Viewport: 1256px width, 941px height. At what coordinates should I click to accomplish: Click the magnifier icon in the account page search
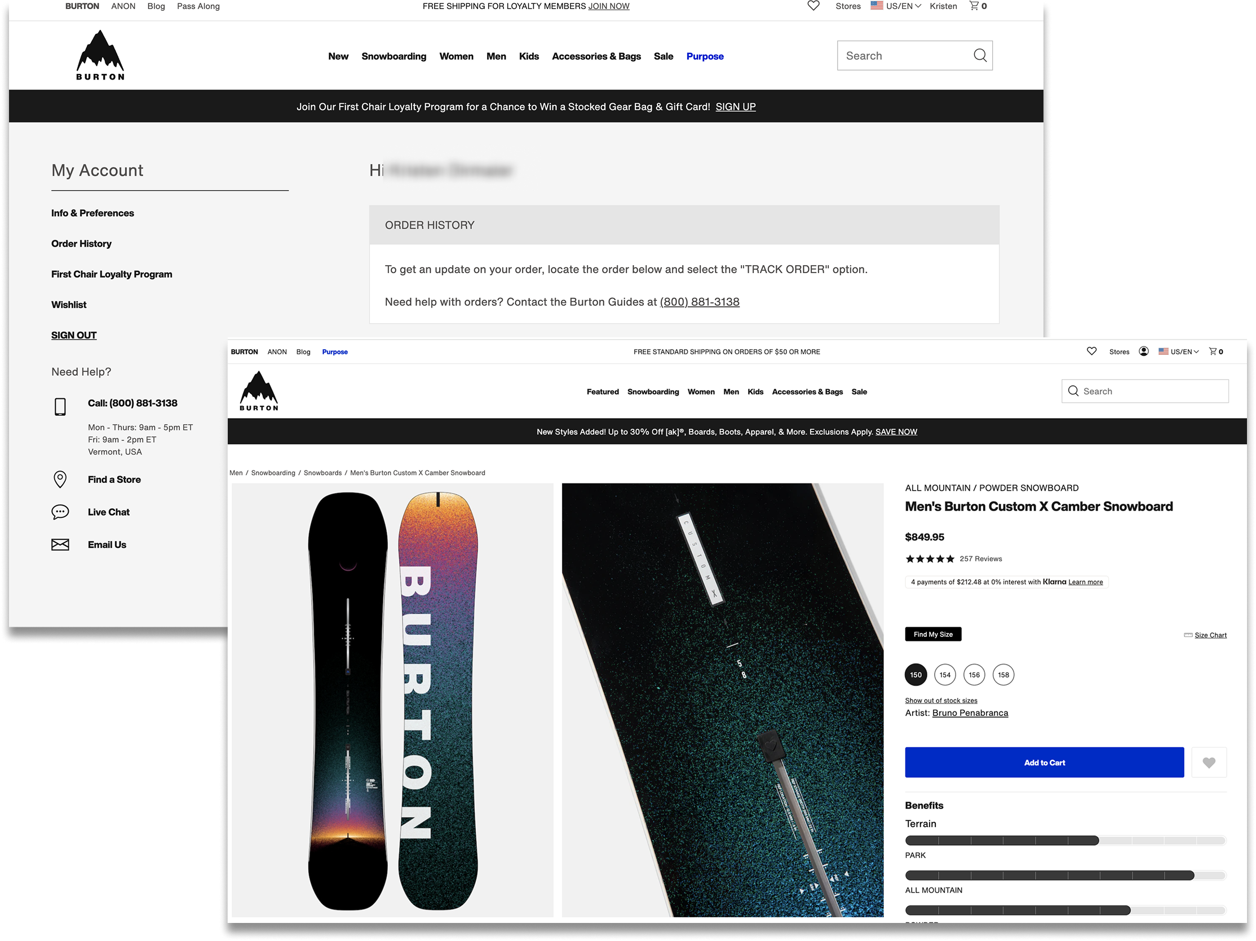(980, 55)
